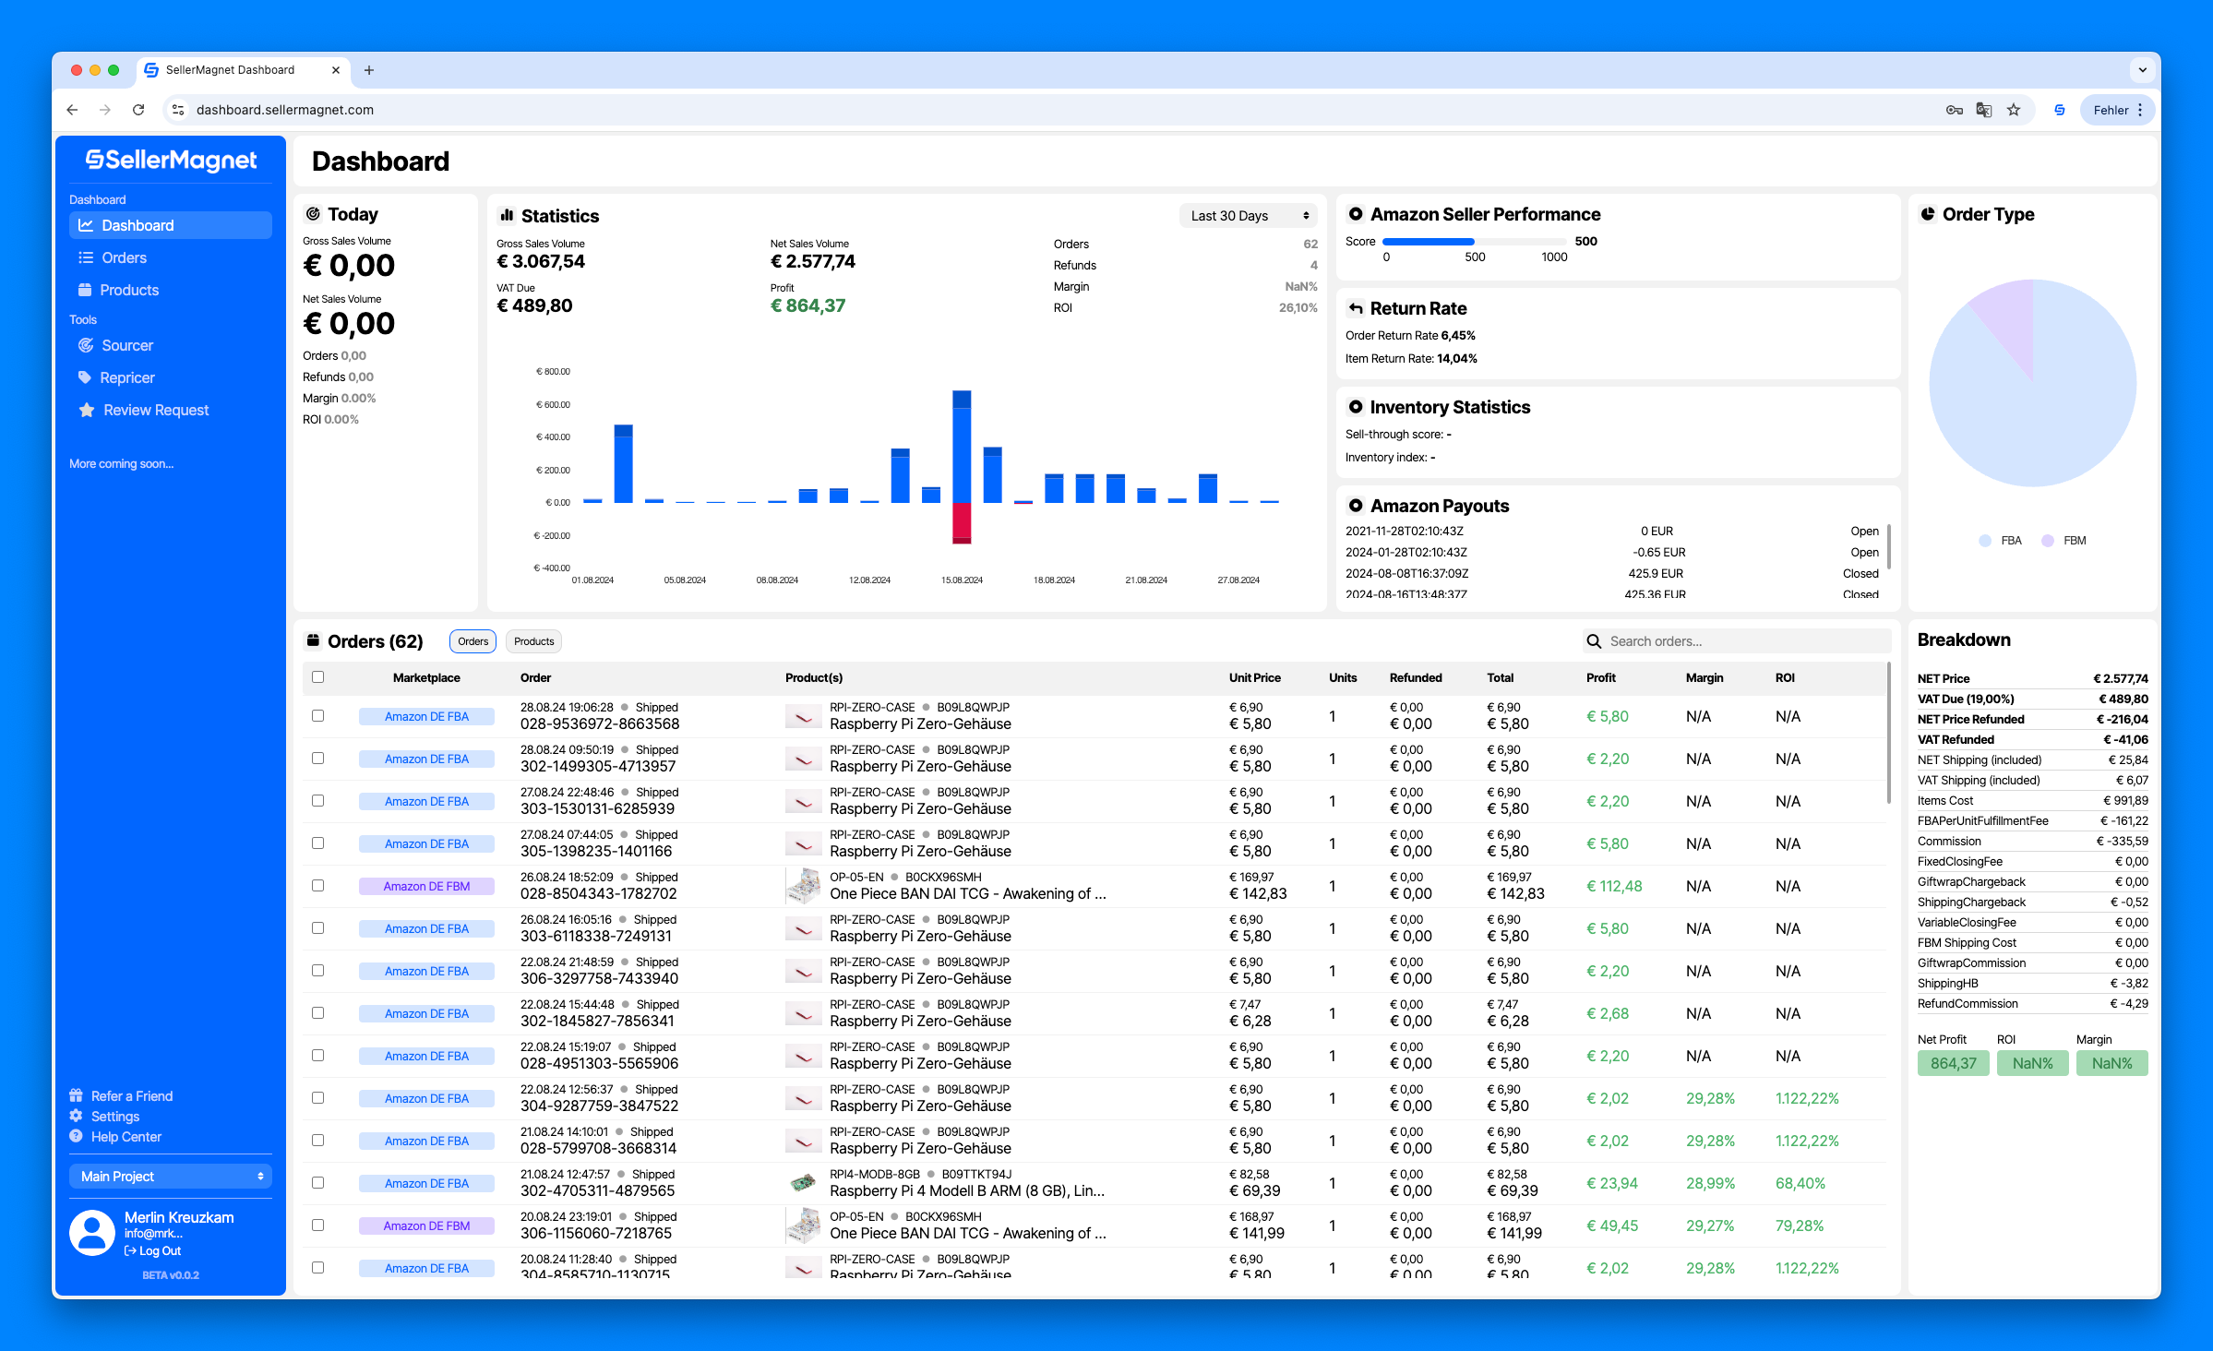Click the Log Out link
2213x1351 pixels.
click(153, 1251)
